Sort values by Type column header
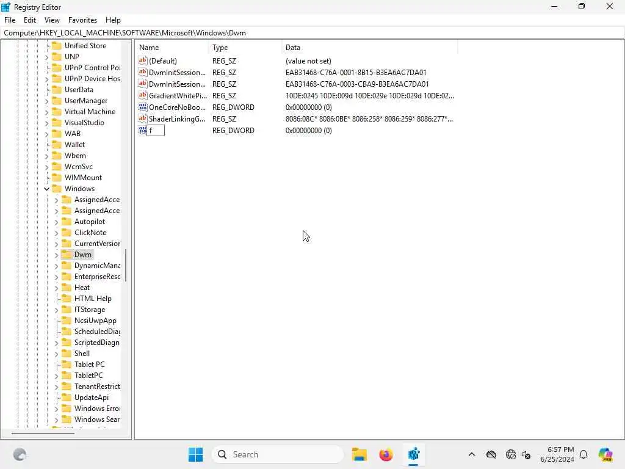 pyautogui.click(x=245, y=48)
